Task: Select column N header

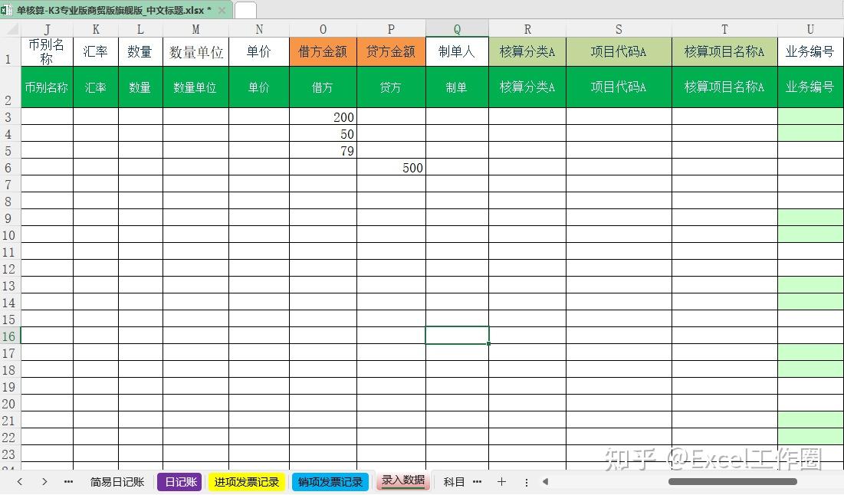Action: pos(259,29)
